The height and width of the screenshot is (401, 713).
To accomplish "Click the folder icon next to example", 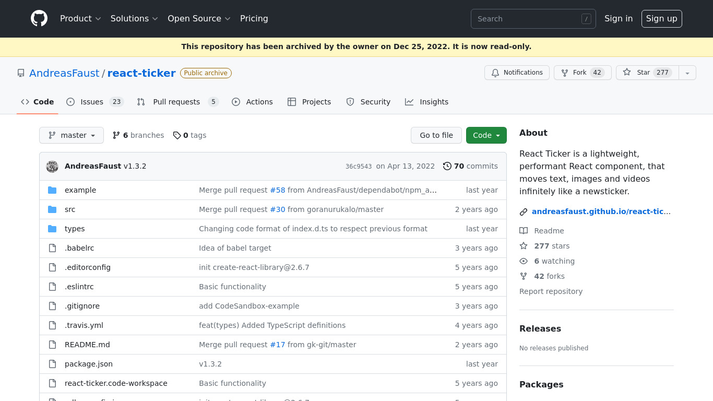I will (52, 190).
